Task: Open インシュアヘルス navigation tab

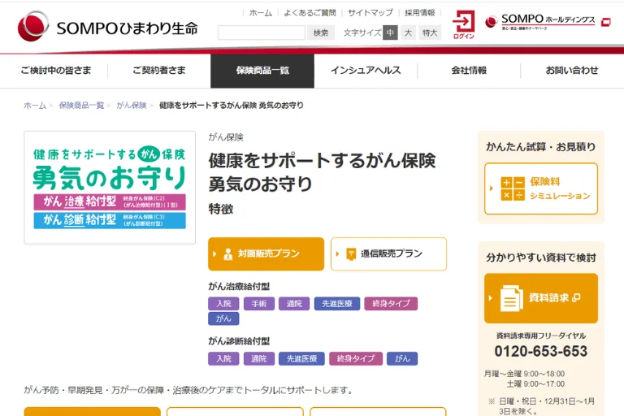Action: [366, 71]
